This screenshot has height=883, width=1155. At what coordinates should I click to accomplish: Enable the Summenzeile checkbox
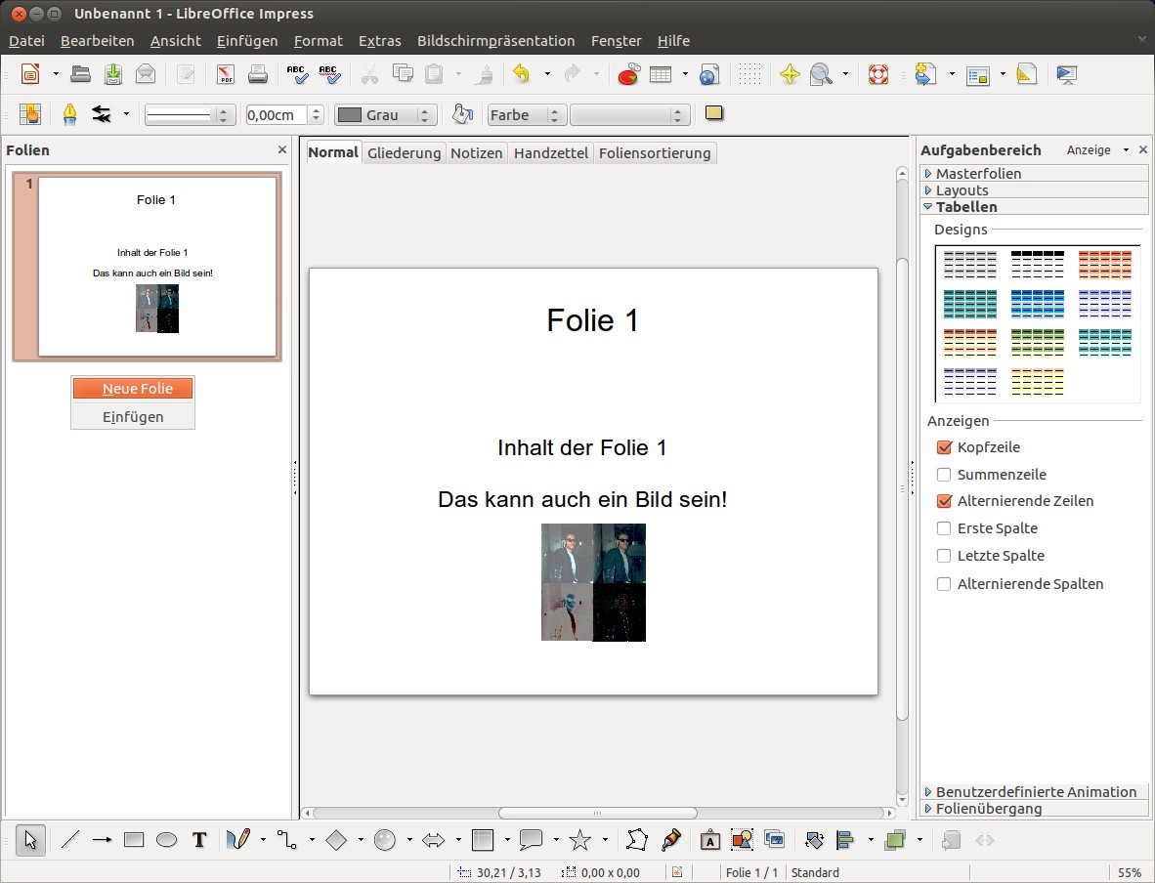click(x=944, y=475)
